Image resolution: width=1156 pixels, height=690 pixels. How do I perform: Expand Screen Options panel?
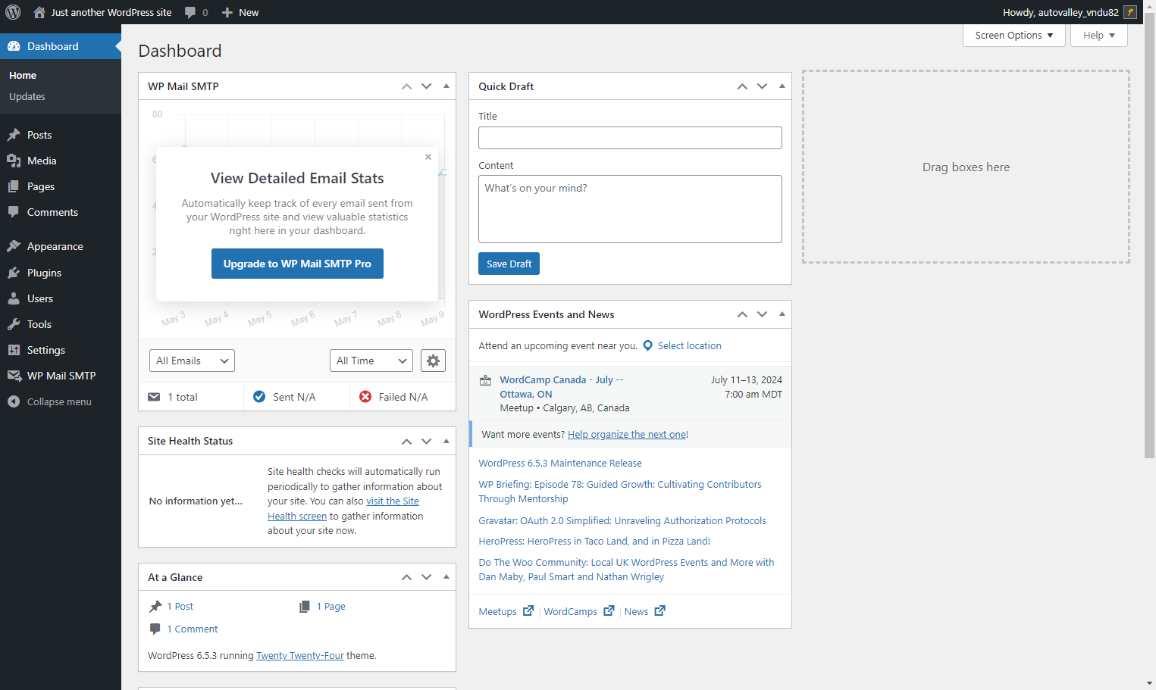point(1014,36)
